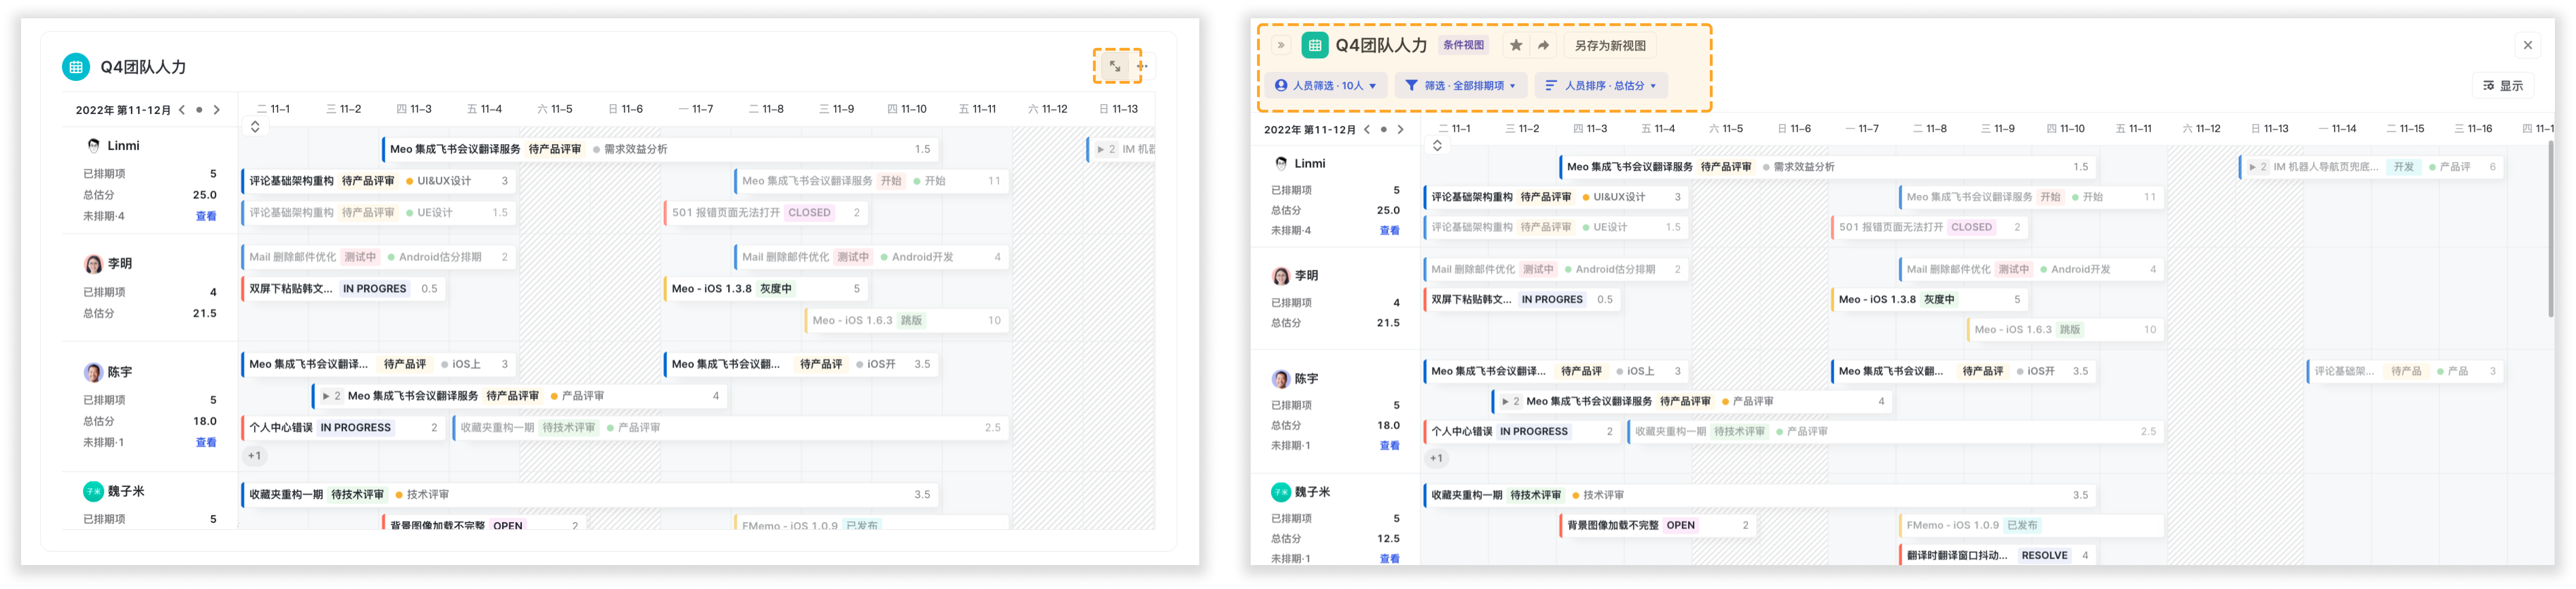Image resolution: width=2576 pixels, height=589 pixels.
Task: Open the 501 报错页面无法打开 task in left card
Action: (x=766, y=213)
